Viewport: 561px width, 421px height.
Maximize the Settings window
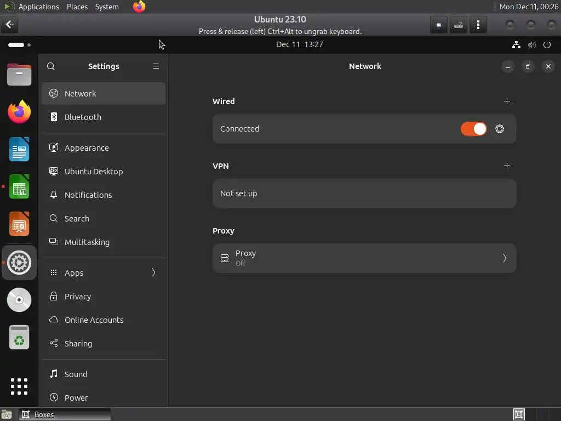click(528, 66)
